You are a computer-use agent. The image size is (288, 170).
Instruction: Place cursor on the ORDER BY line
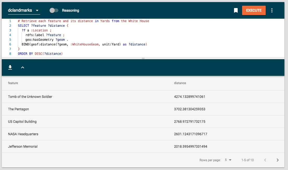point(40,54)
